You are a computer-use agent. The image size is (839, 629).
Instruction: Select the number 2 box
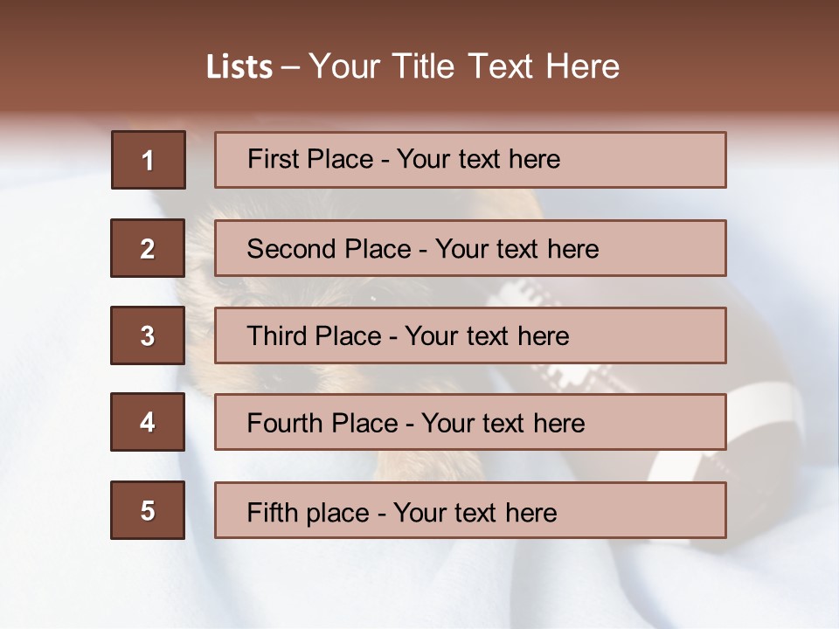[x=147, y=248]
